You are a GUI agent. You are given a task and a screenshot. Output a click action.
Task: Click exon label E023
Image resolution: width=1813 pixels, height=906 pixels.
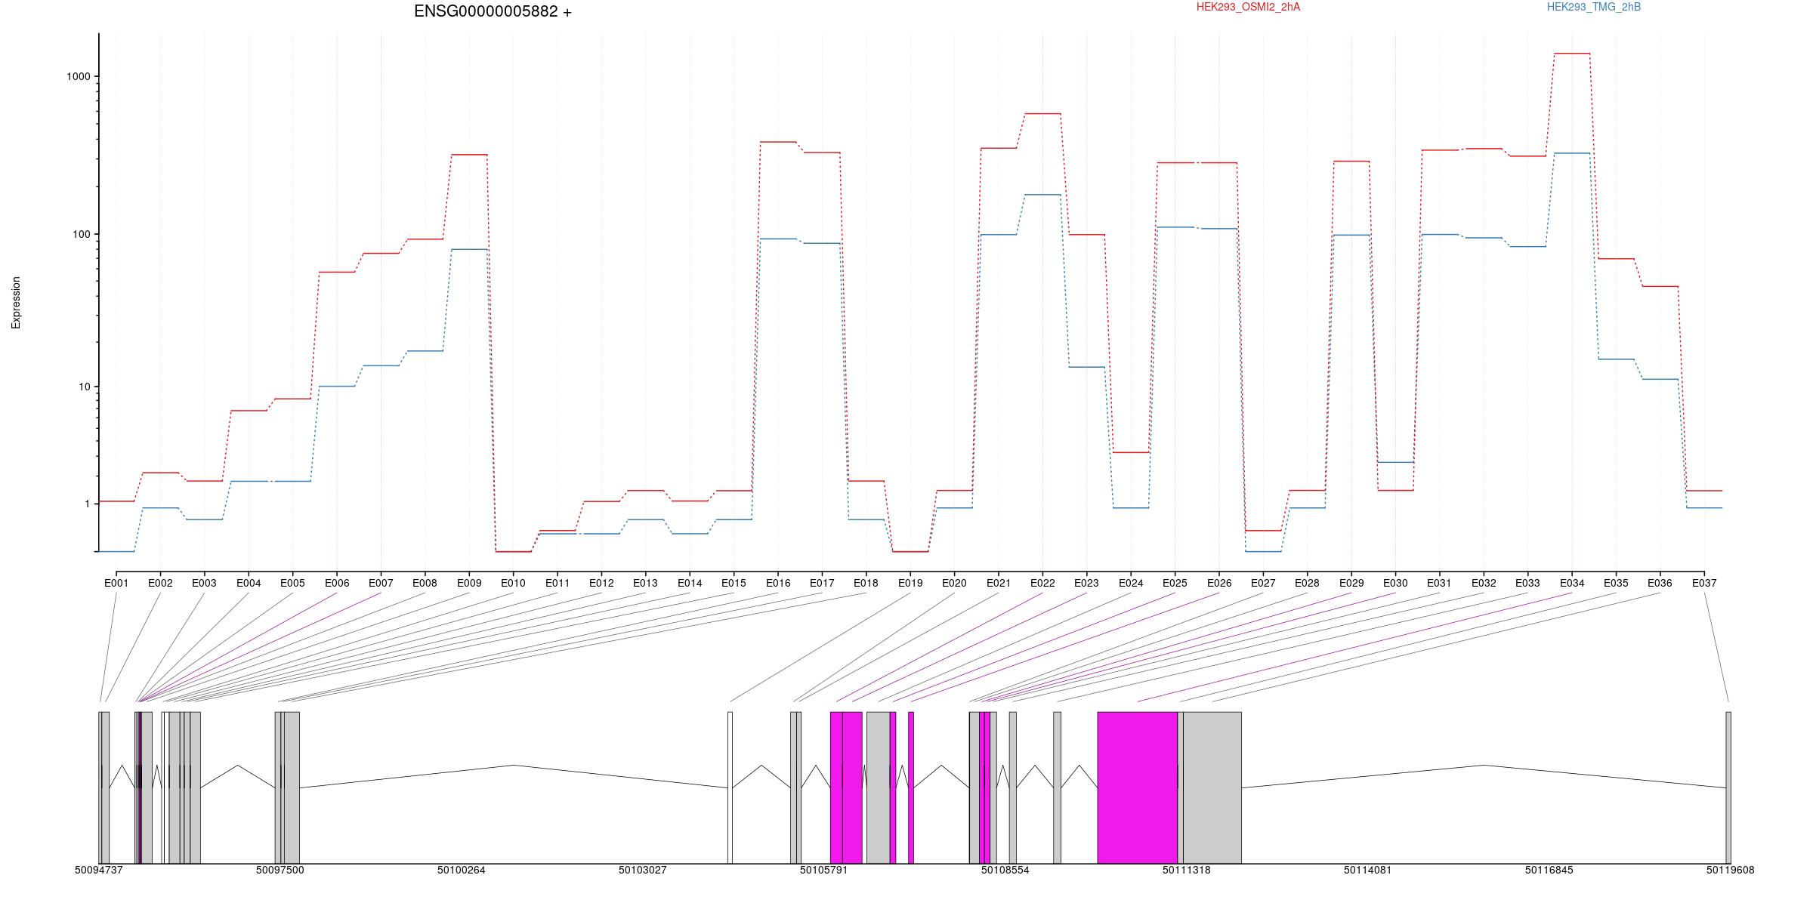pos(1086,583)
